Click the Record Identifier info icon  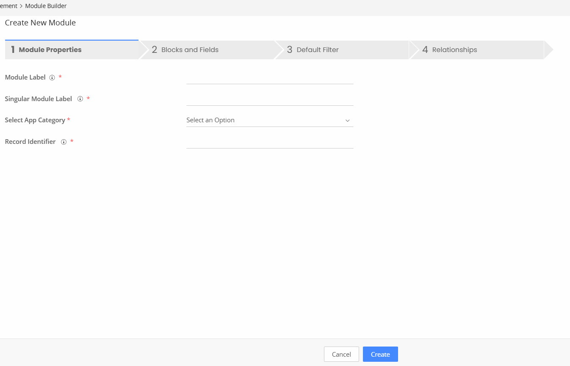[x=64, y=142]
